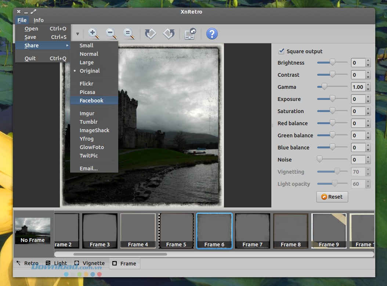Click the show-original-image toolbar icon

(190, 34)
